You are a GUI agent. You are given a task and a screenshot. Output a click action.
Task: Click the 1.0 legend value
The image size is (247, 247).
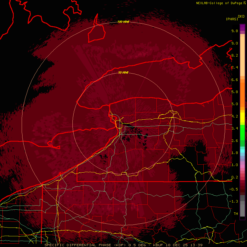pyautogui.click(x=235, y=165)
